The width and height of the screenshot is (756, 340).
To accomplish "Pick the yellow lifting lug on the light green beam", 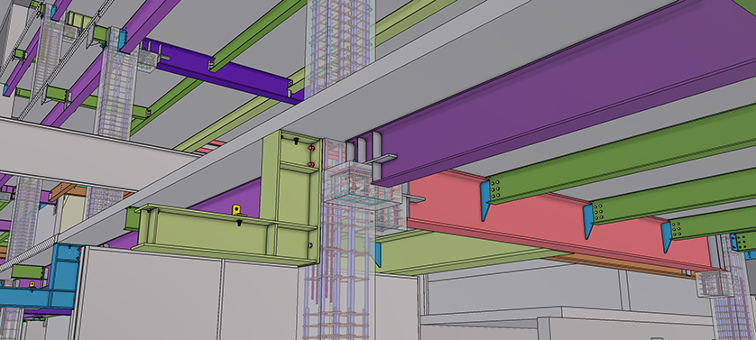I will coord(237,210).
